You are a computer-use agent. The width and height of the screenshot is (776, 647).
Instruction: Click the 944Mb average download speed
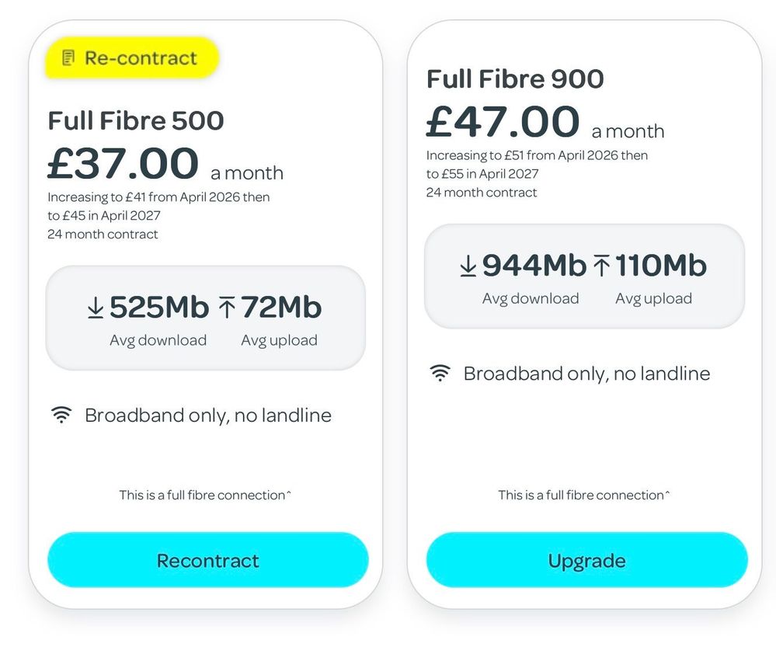coord(534,266)
